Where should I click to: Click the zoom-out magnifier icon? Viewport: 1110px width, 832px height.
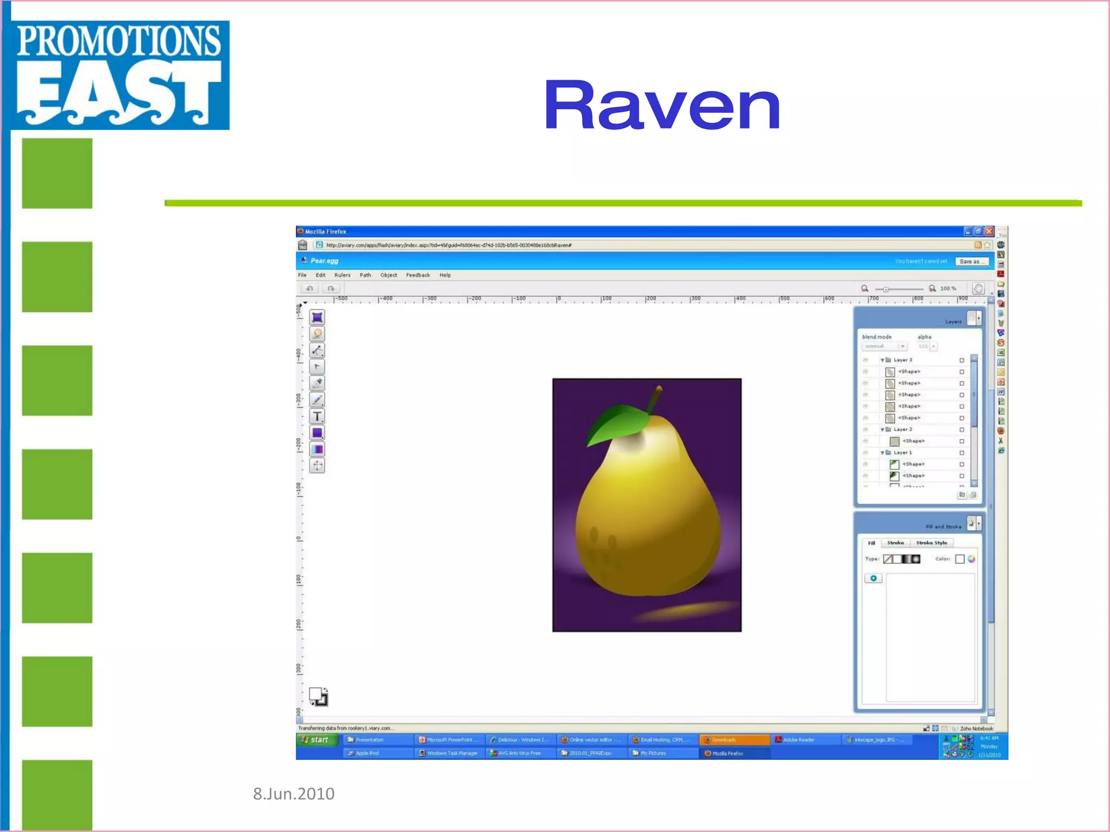coord(865,289)
